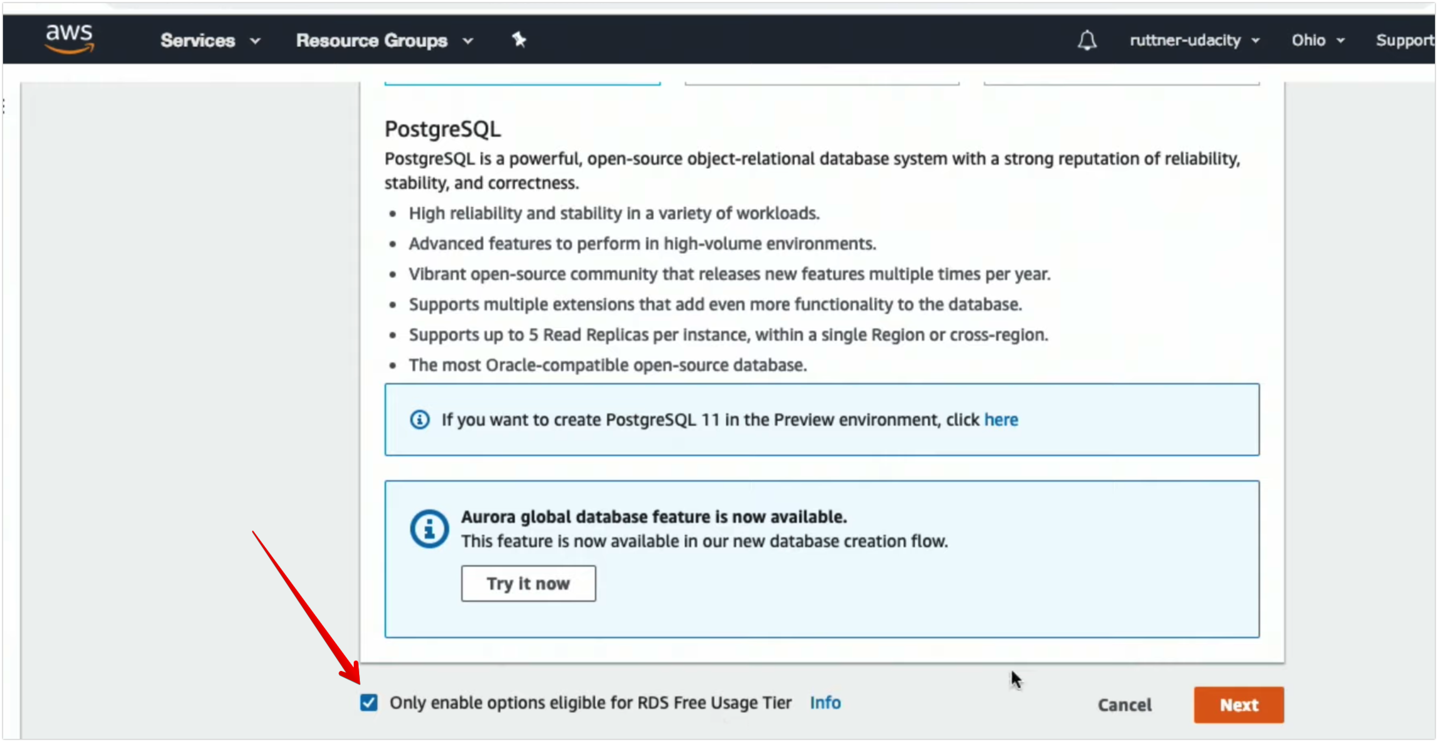Expand the chevron next to Services
1438x742 pixels.
pyautogui.click(x=255, y=41)
